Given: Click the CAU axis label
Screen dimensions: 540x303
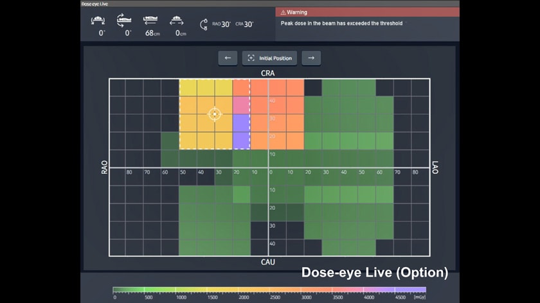Looking at the screenshot, I should 268,263.
